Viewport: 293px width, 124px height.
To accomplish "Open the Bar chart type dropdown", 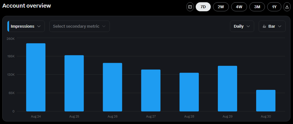I will click(272, 26).
